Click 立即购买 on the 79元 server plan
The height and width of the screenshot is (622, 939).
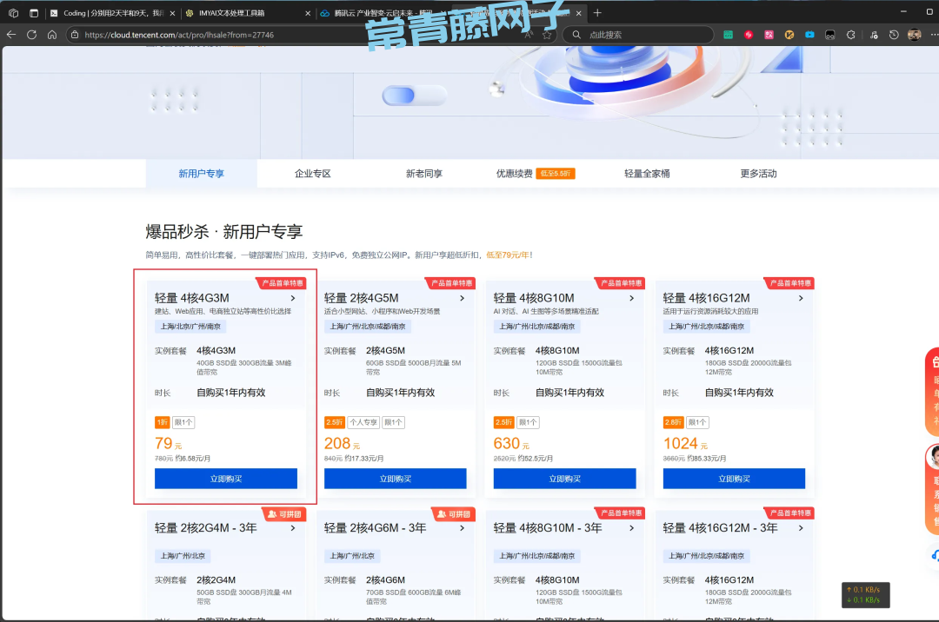[x=226, y=478]
